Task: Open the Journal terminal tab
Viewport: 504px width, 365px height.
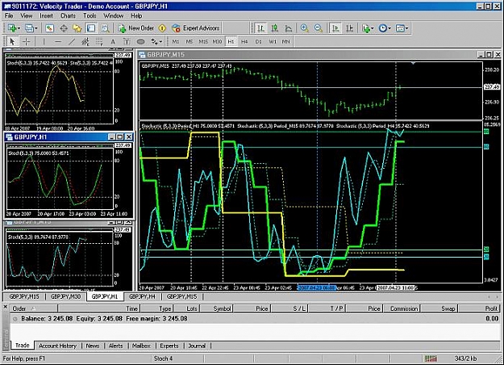Action: (x=197, y=346)
